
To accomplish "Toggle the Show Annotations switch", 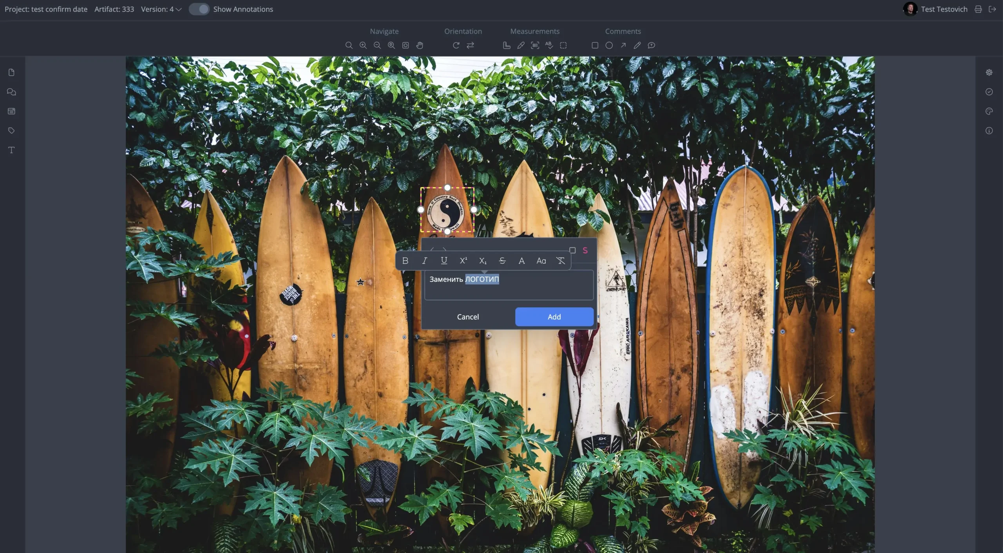I will pos(199,9).
